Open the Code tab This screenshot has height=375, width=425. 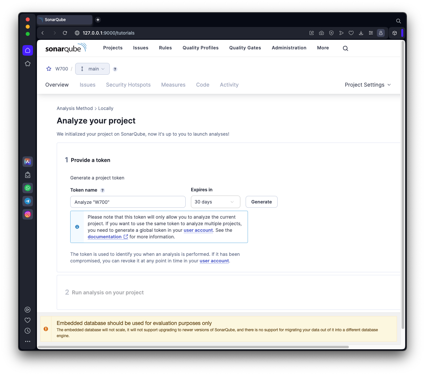click(x=203, y=85)
